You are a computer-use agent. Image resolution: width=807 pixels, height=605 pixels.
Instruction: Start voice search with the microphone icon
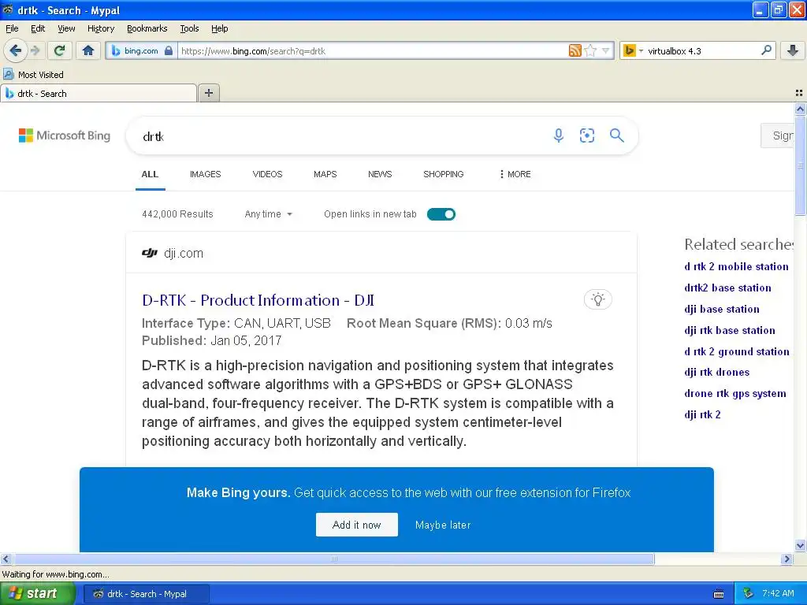point(559,135)
